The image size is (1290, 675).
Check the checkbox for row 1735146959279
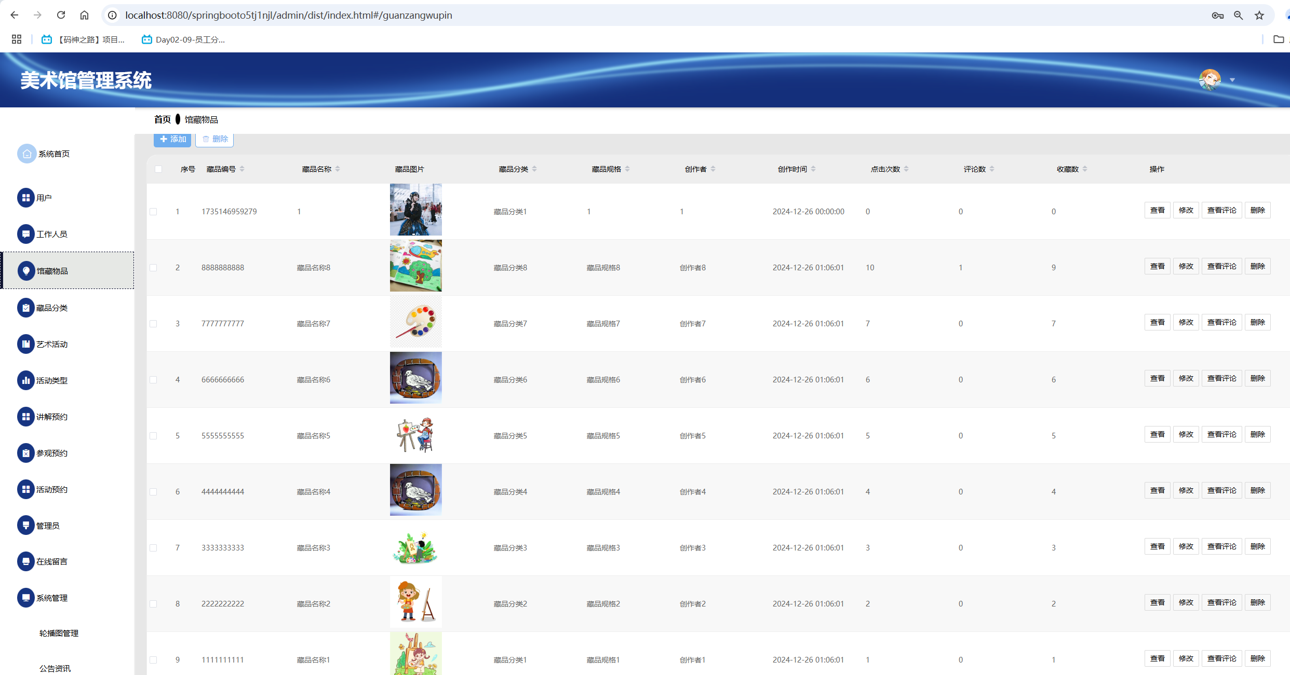(153, 212)
